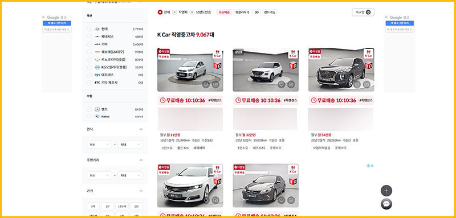Image resolution: width=456 pixels, height=218 pixels.
Task: Check the KG모빌리티(쌍용) brand filter
Action: 89,67
